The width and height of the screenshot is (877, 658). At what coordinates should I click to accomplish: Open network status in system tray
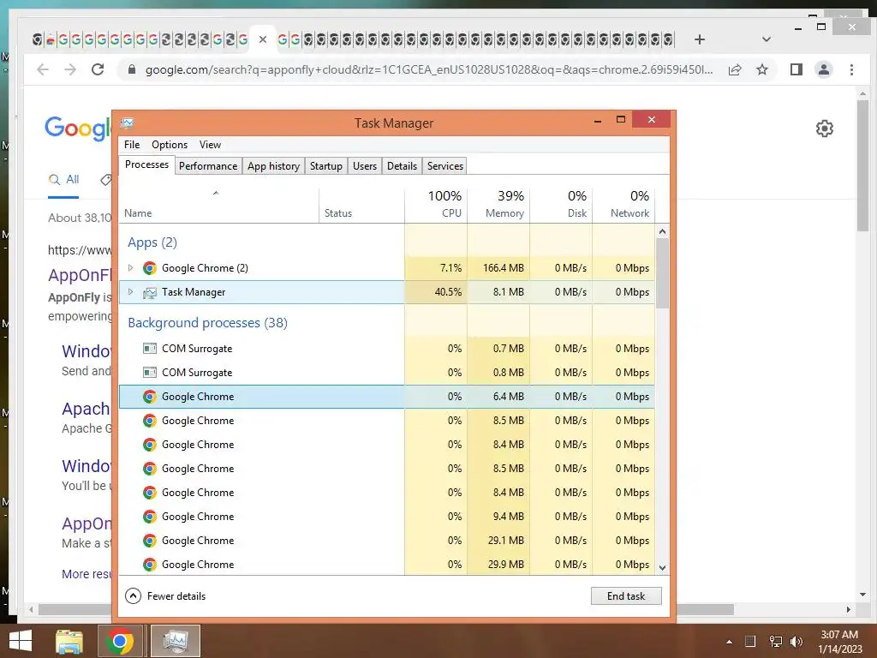pos(776,642)
